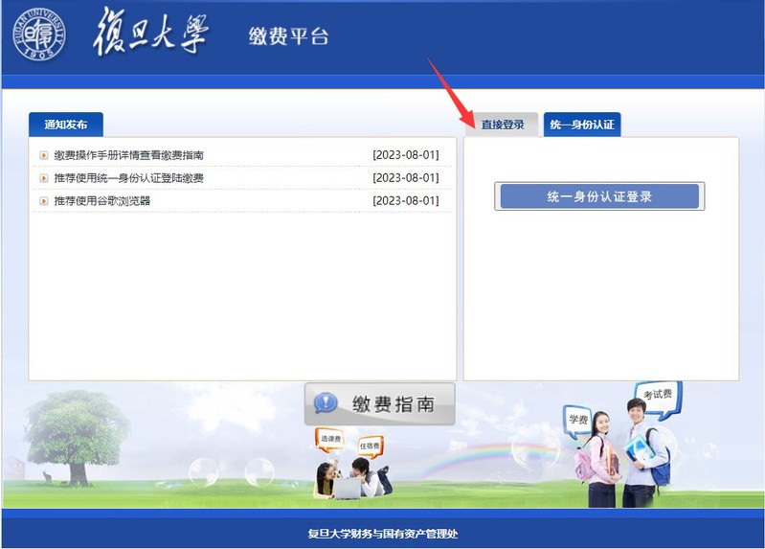The width and height of the screenshot is (765, 549).
Task: Click the 考试费 speech bubble
Action: (658, 395)
